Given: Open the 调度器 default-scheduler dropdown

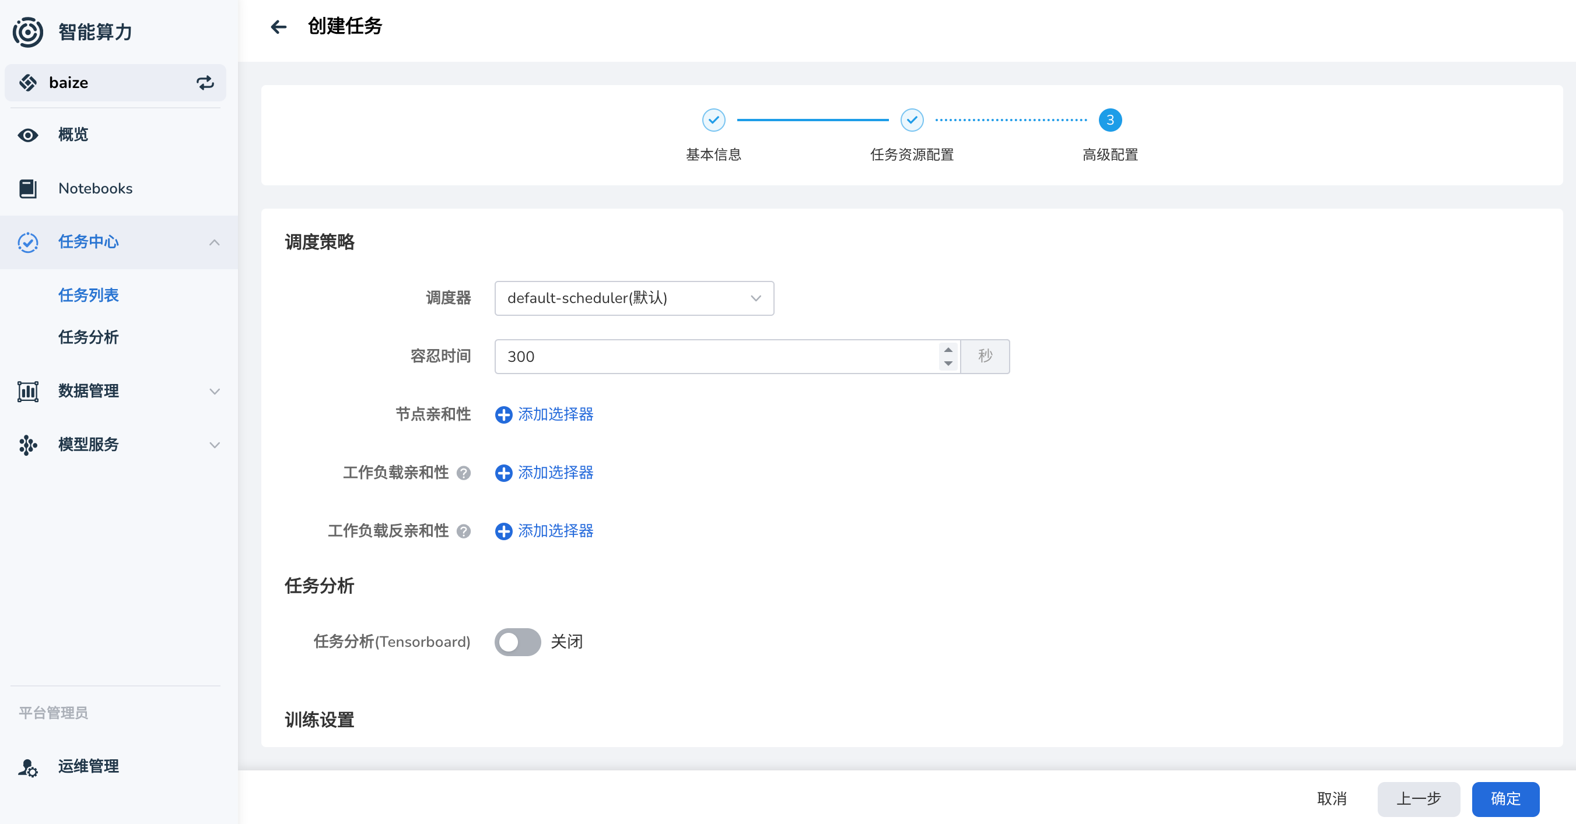Looking at the screenshot, I should click(x=634, y=298).
